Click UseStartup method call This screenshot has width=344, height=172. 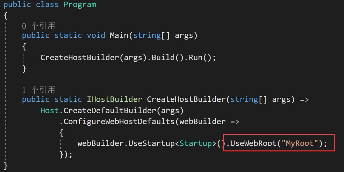coord(151,143)
